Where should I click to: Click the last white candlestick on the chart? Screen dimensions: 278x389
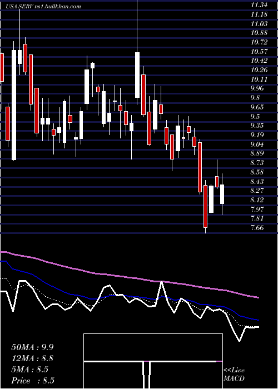(222, 194)
